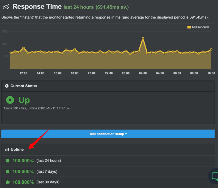Image resolution: width=218 pixels, height=188 pixels.
Task: Open the Test notification setup dropdown
Action: coord(108,134)
